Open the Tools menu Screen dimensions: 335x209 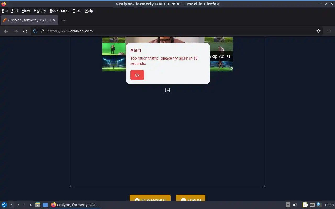[77, 11]
